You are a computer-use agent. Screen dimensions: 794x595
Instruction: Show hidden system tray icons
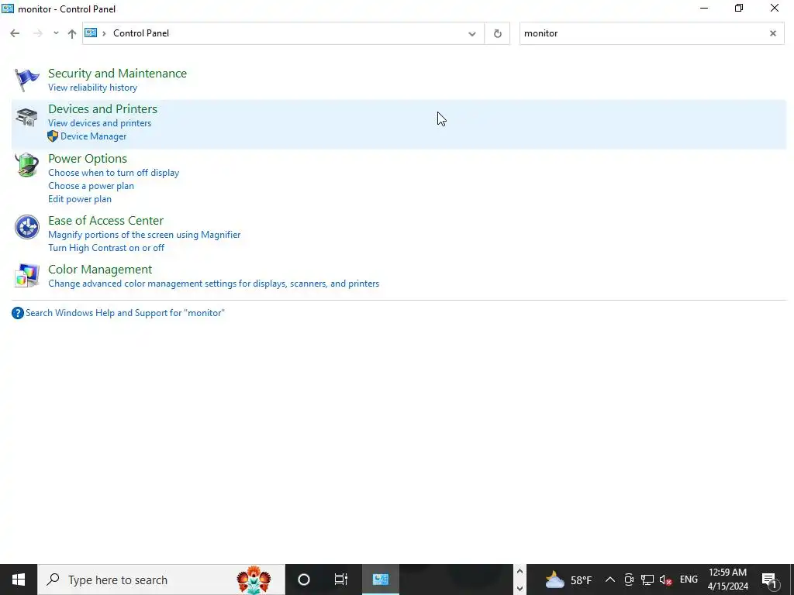tap(610, 580)
